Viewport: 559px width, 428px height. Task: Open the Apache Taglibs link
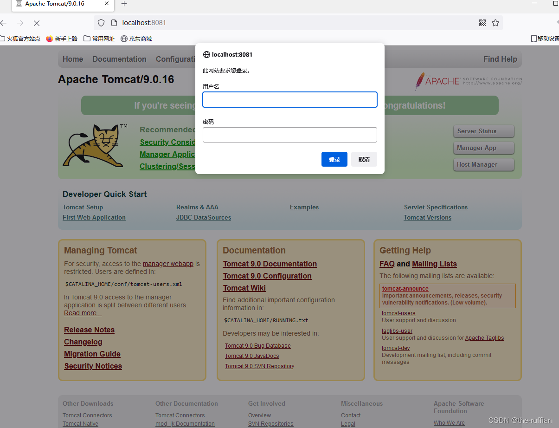[484, 338]
